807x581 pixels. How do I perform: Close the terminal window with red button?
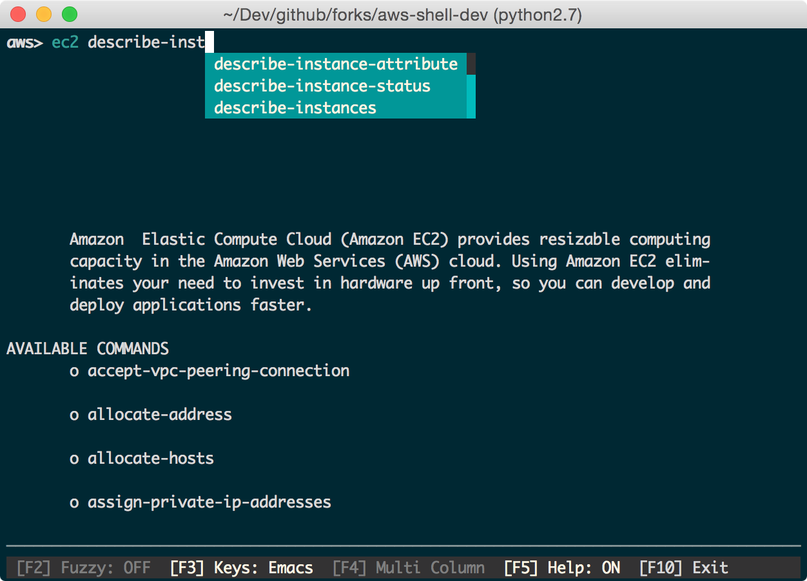(19, 14)
